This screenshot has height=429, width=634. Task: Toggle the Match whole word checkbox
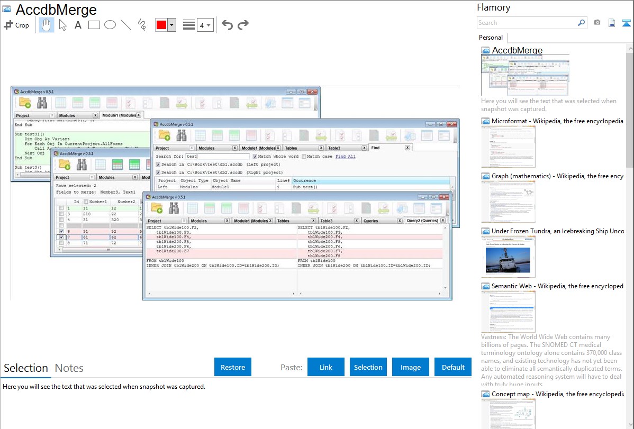[x=255, y=157]
